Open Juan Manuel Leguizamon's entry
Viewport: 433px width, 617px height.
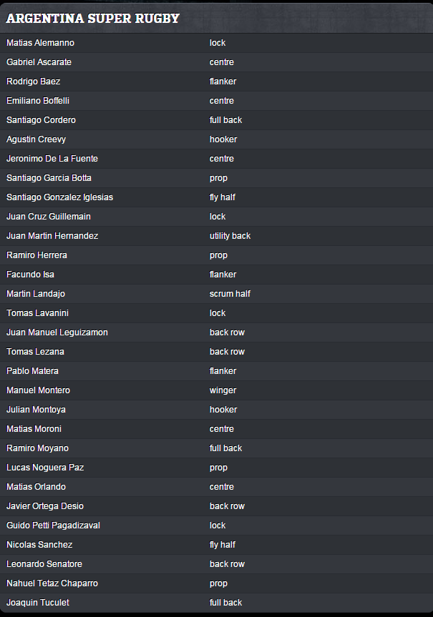pos(57,332)
